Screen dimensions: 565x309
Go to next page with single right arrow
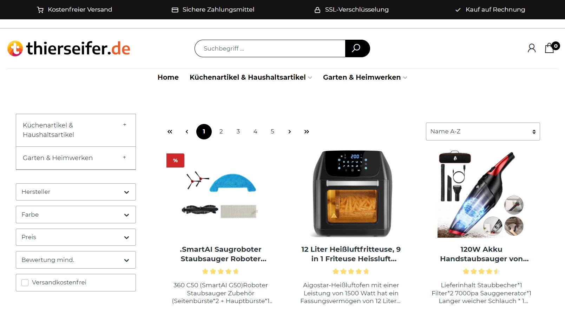[289, 132]
